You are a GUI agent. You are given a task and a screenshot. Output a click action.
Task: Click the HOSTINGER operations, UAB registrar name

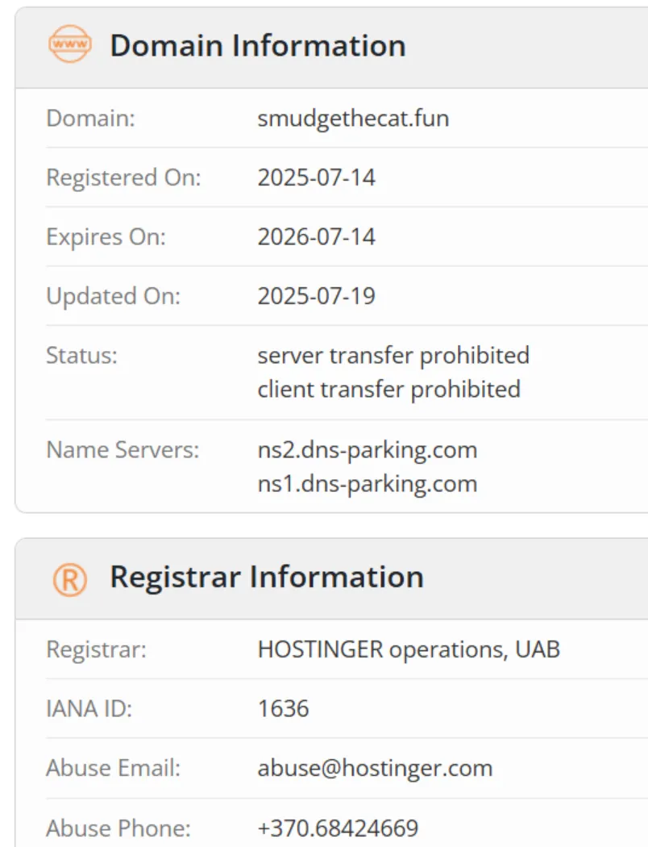pos(409,649)
